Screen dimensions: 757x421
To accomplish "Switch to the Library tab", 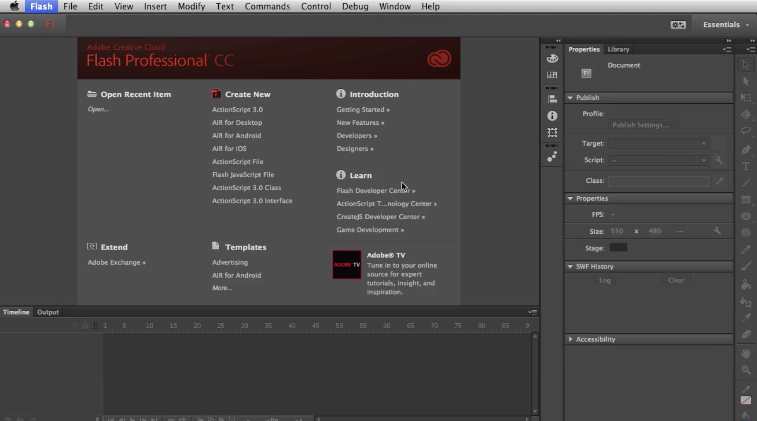I will coord(618,49).
